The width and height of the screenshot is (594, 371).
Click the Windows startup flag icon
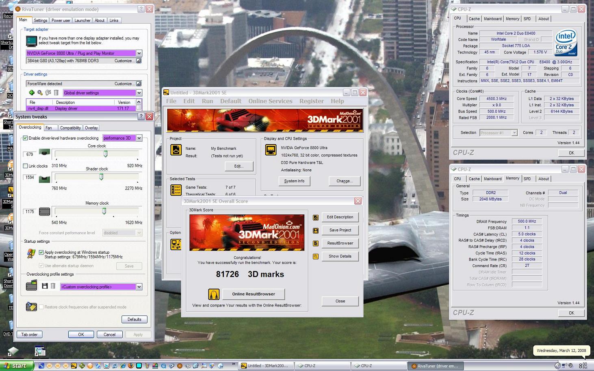click(x=31, y=254)
